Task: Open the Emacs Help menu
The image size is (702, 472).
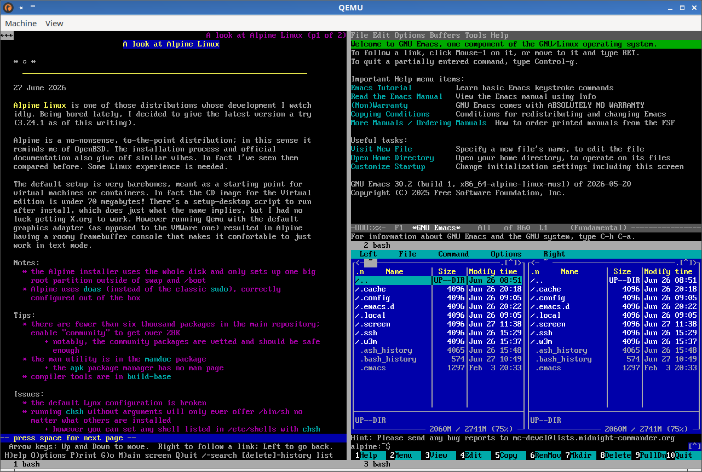Action: (x=500, y=36)
